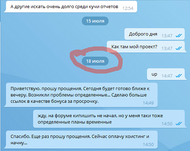
Task: Click the 15 июля date badge
Action: click(x=95, y=21)
